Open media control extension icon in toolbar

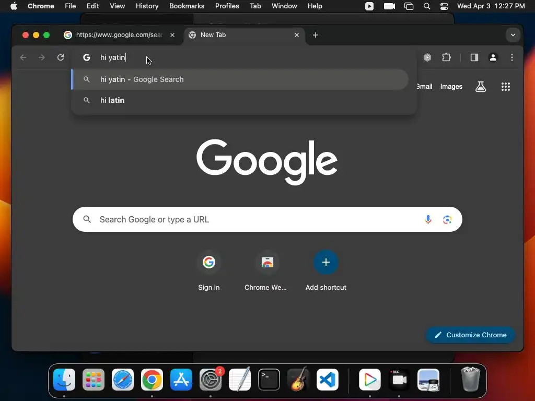coord(427,57)
